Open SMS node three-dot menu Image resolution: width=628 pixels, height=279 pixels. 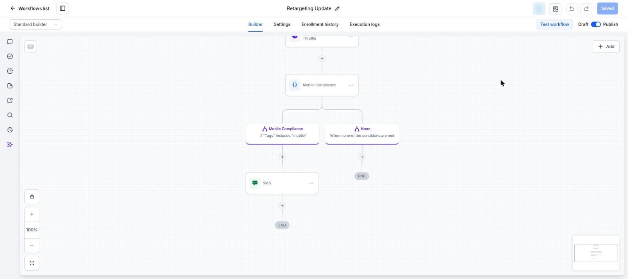(x=311, y=183)
